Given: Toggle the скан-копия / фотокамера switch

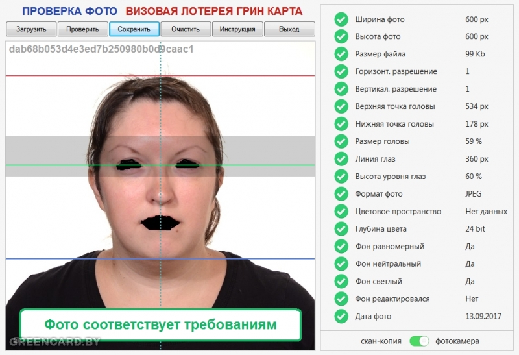Looking at the screenshot, I should (x=419, y=341).
